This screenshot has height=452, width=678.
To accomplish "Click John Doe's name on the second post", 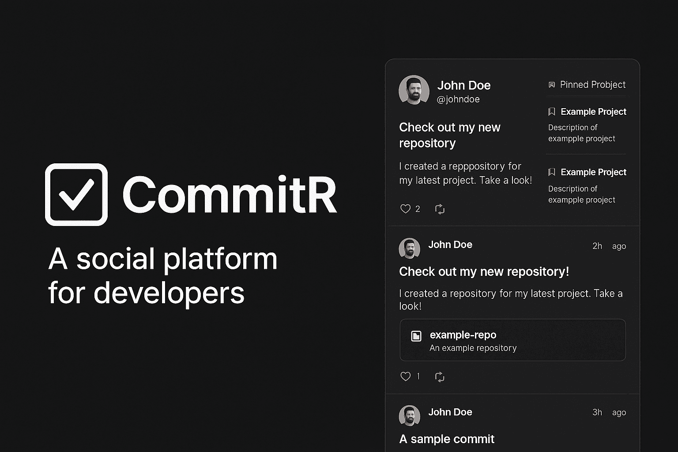I will [450, 244].
